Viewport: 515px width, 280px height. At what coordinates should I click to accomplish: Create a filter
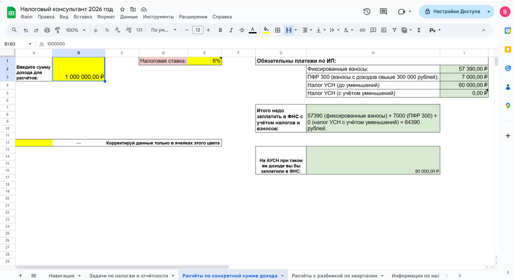tap(394, 30)
